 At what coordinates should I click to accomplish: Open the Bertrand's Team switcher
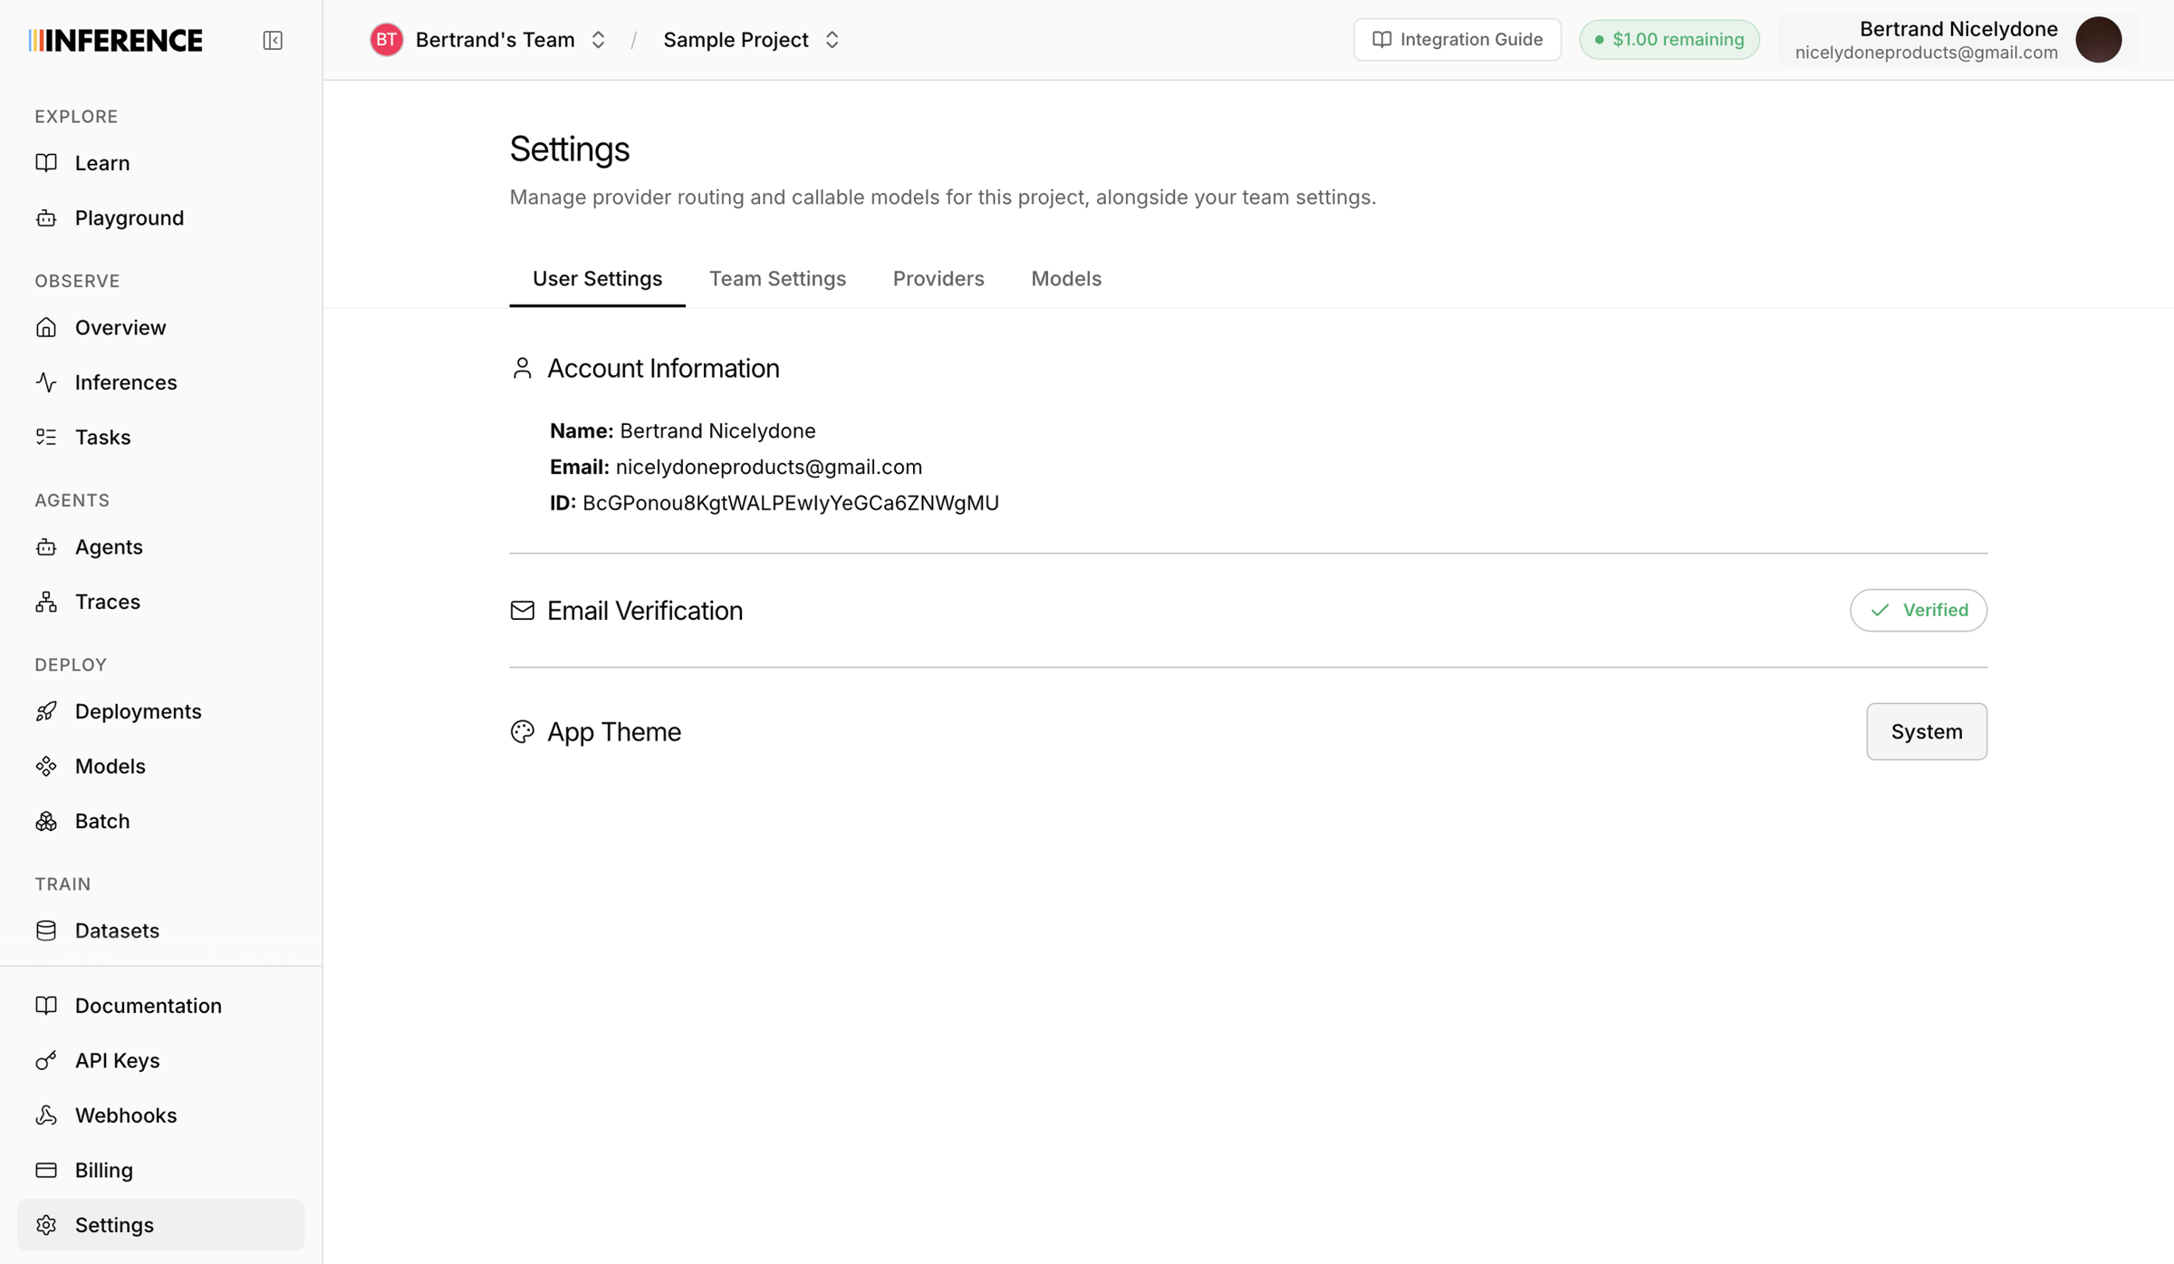point(489,40)
